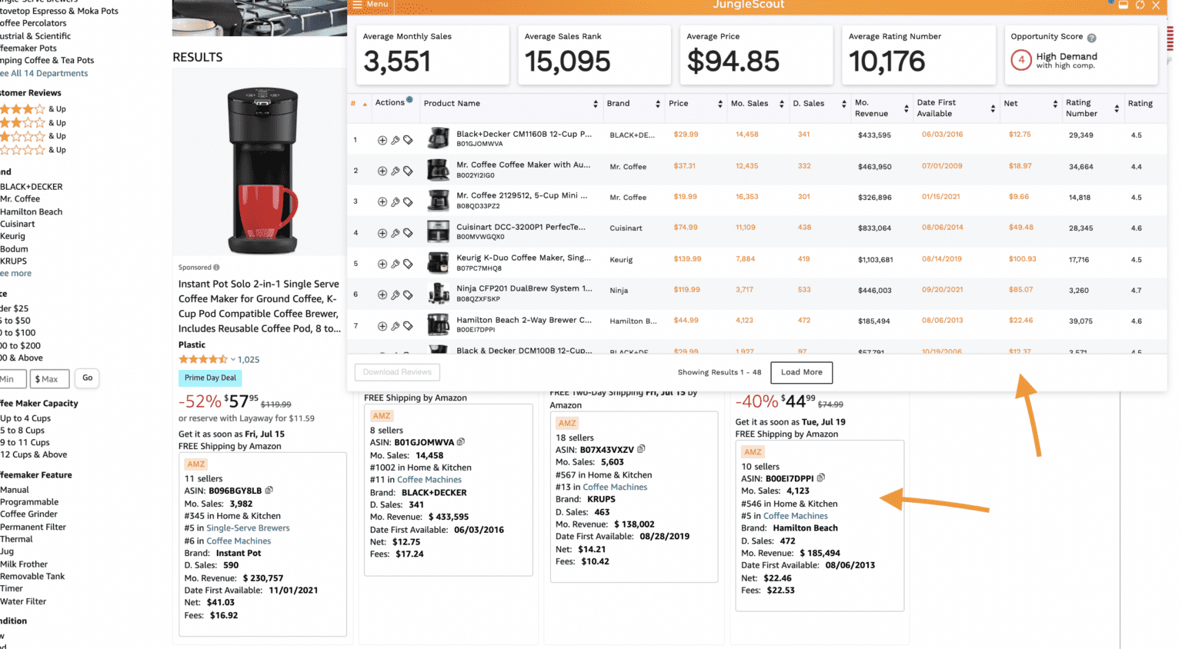Load More results in the table

pos(801,372)
